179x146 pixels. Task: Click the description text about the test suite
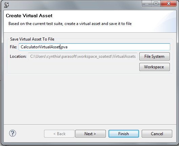(70, 24)
